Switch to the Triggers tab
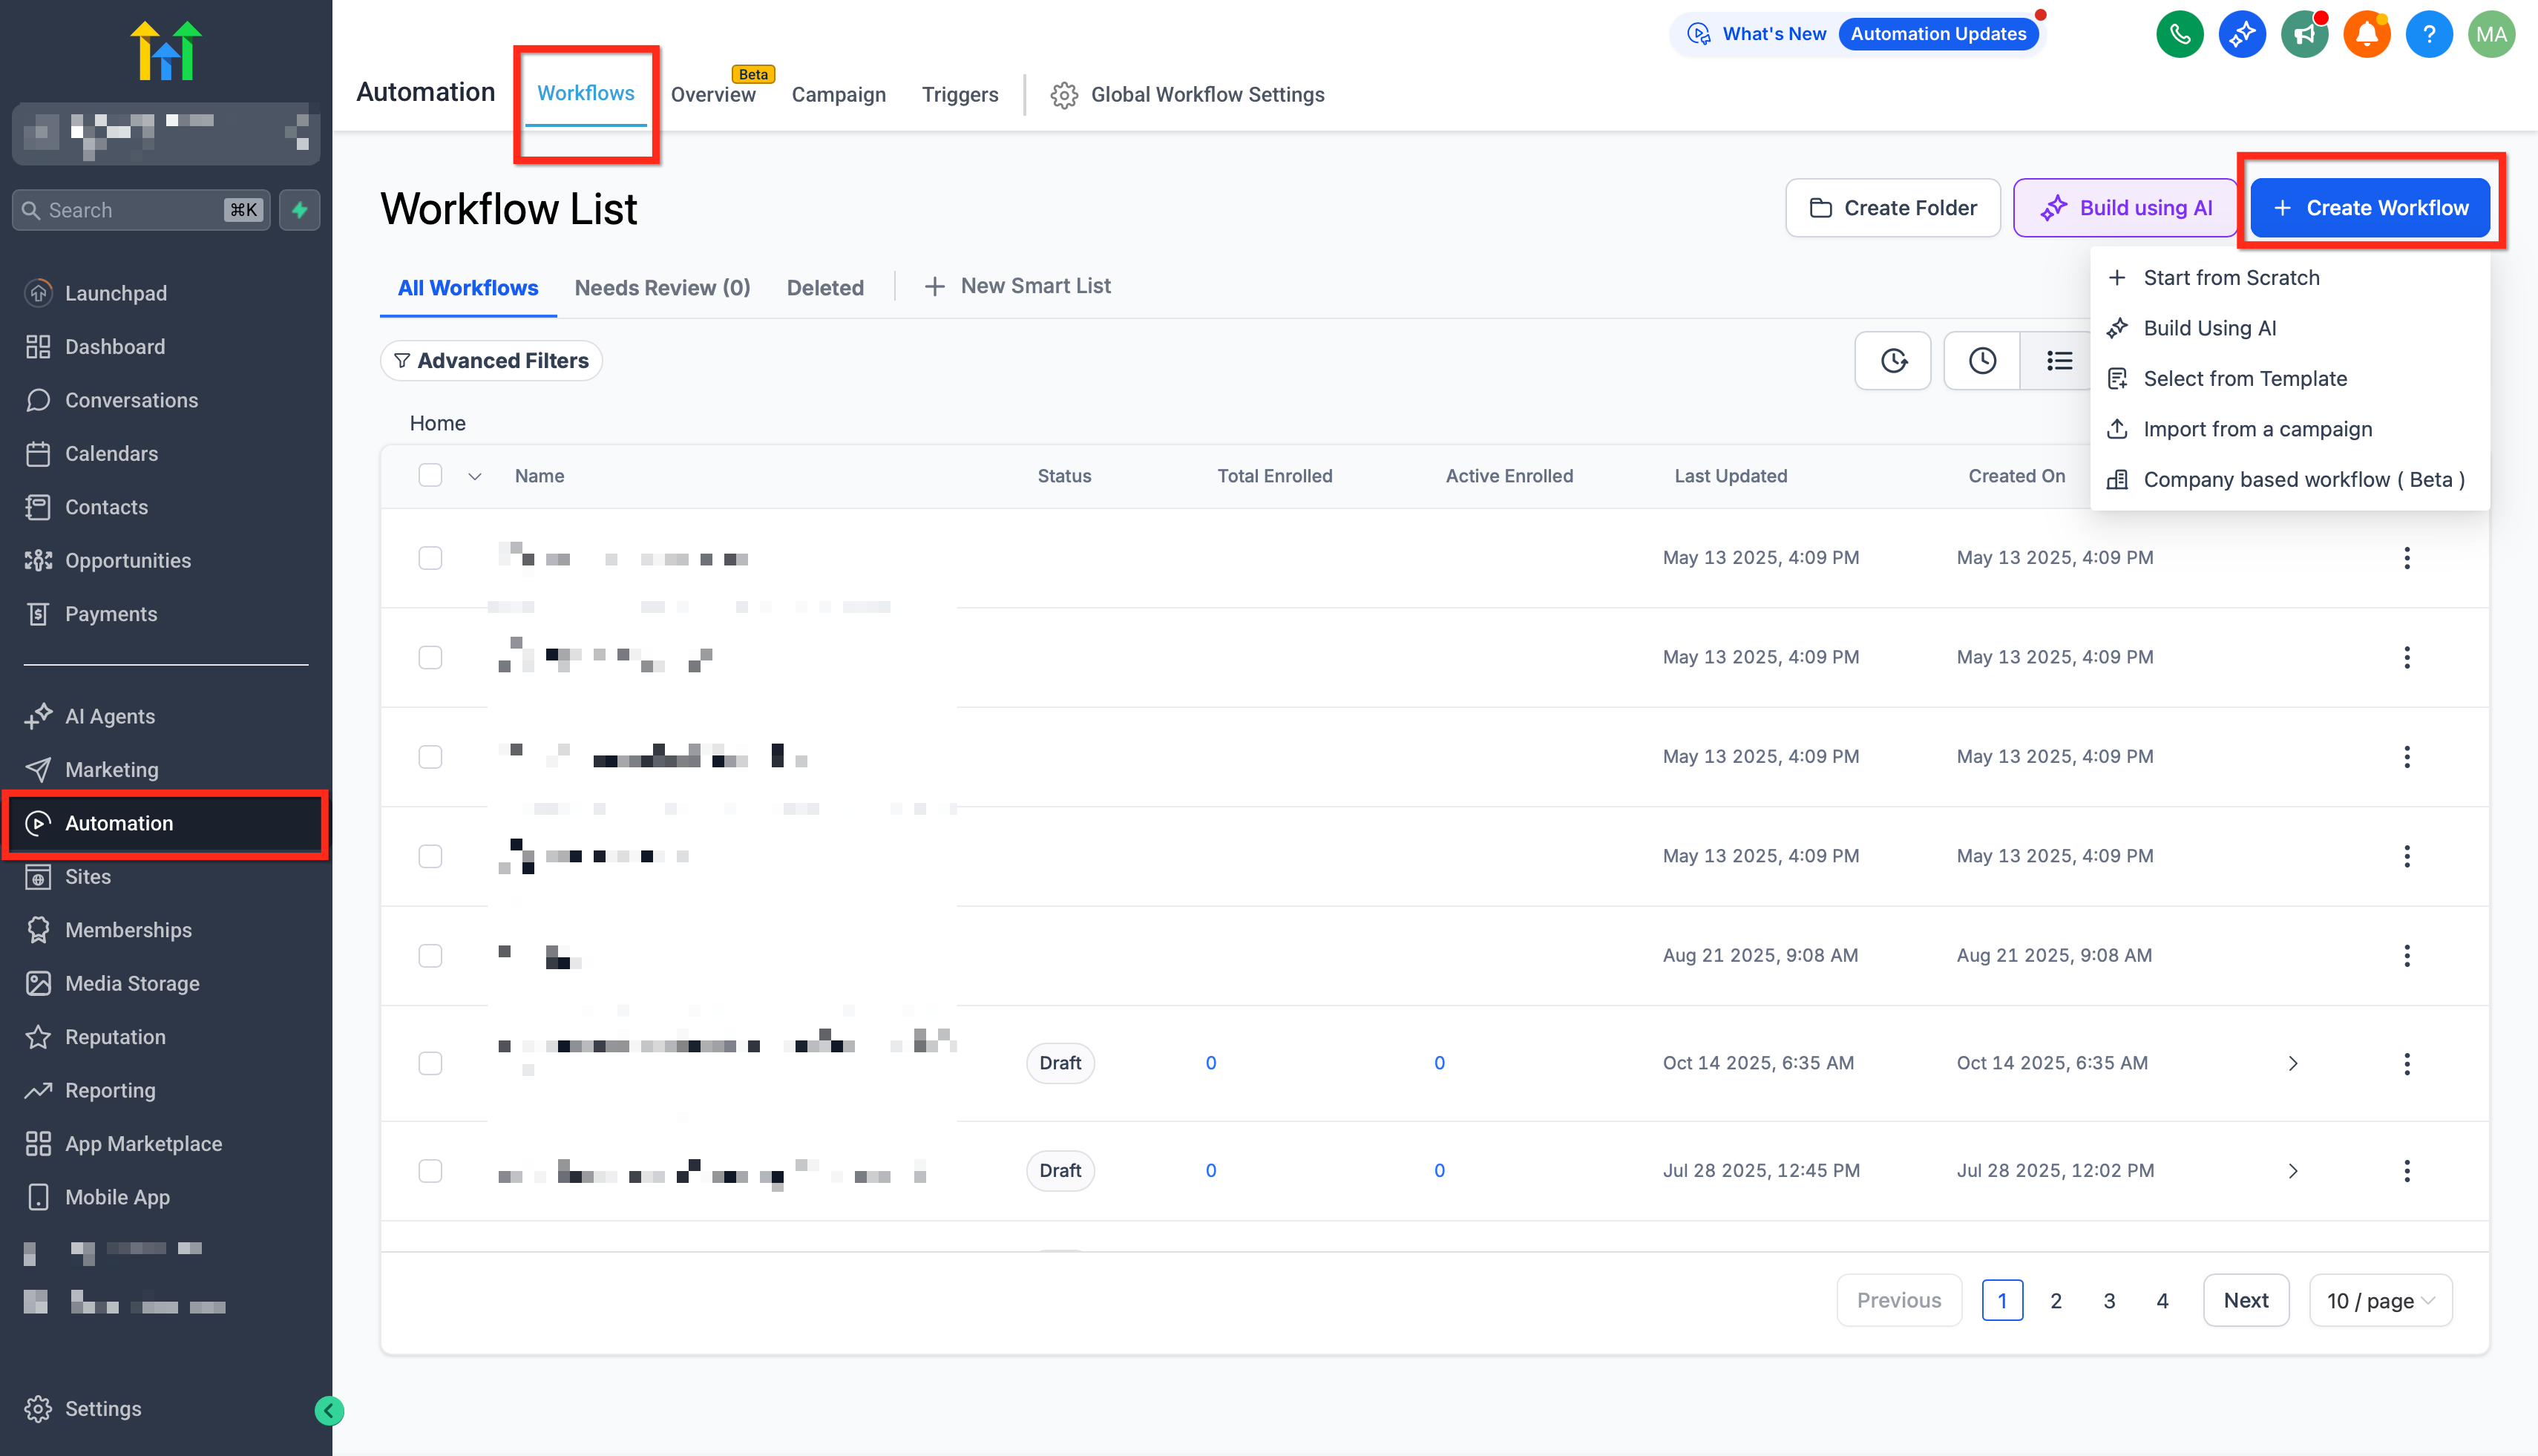Image resolution: width=2538 pixels, height=1456 pixels. click(x=959, y=95)
